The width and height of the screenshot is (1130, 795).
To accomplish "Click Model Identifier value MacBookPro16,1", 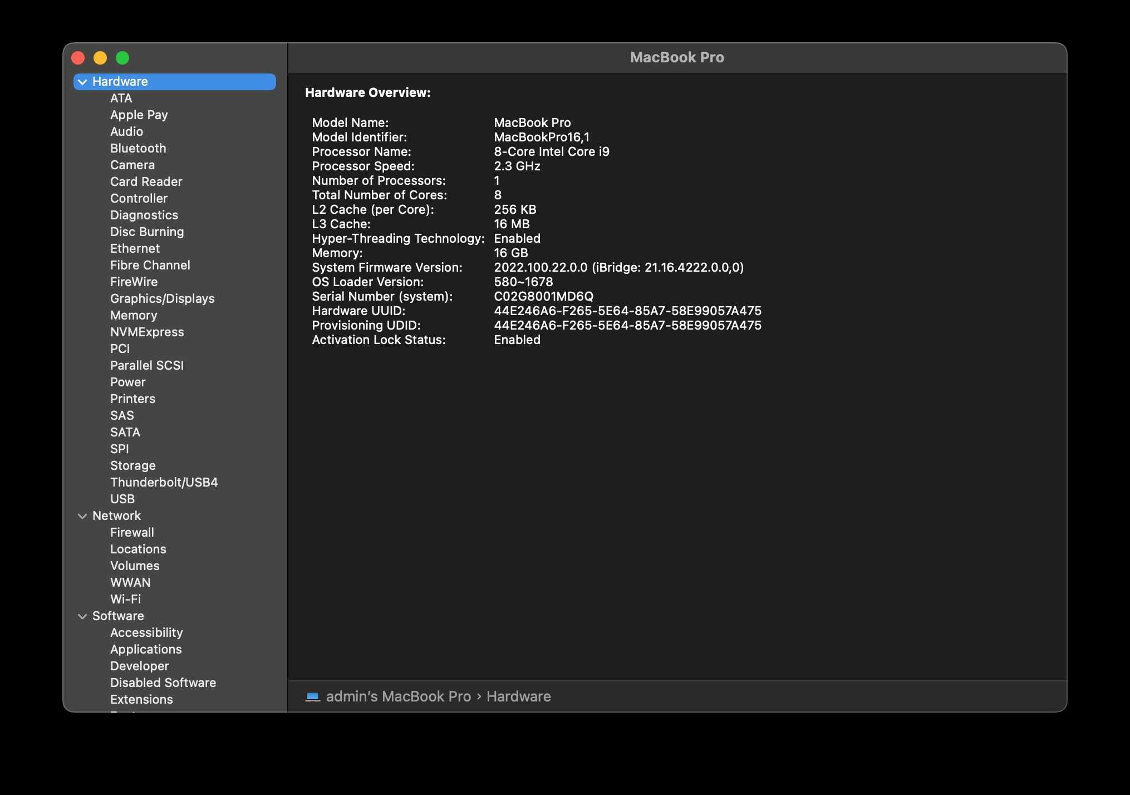I will point(542,138).
